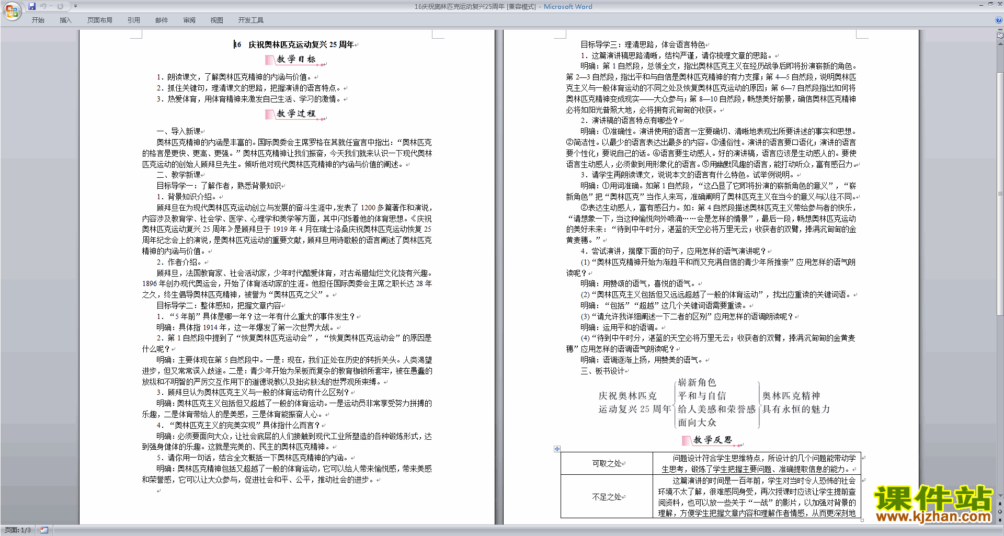Switch to the 页面布局 tab
The image size is (1004, 536).
click(99, 20)
